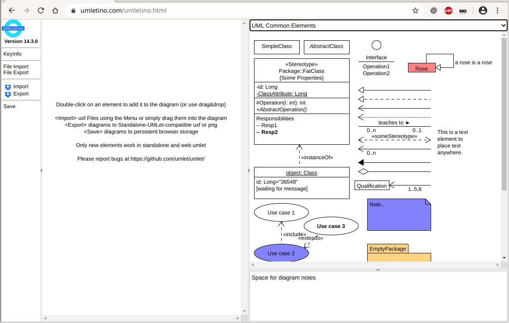Click the 'a rose is a rose' label

pyautogui.click(x=473, y=62)
